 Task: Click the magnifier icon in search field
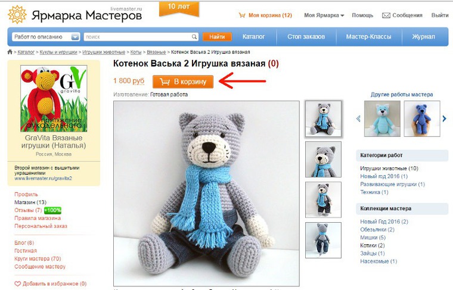[194, 37]
